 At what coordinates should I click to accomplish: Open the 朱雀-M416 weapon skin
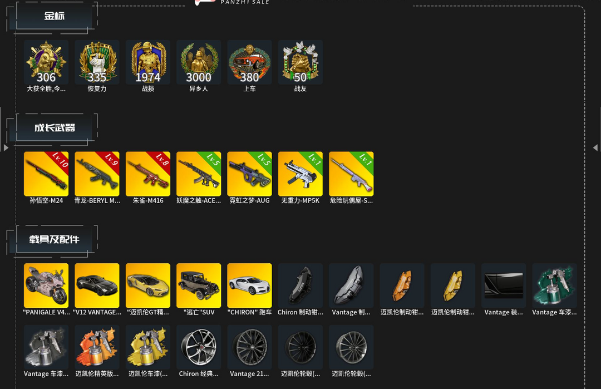coord(148,174)
